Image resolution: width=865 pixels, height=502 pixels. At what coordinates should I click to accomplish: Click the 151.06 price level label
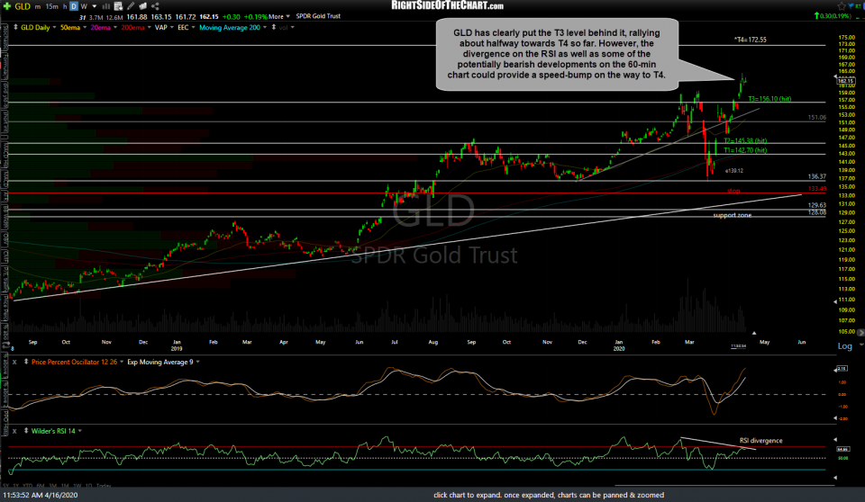[x=817, y=117]
